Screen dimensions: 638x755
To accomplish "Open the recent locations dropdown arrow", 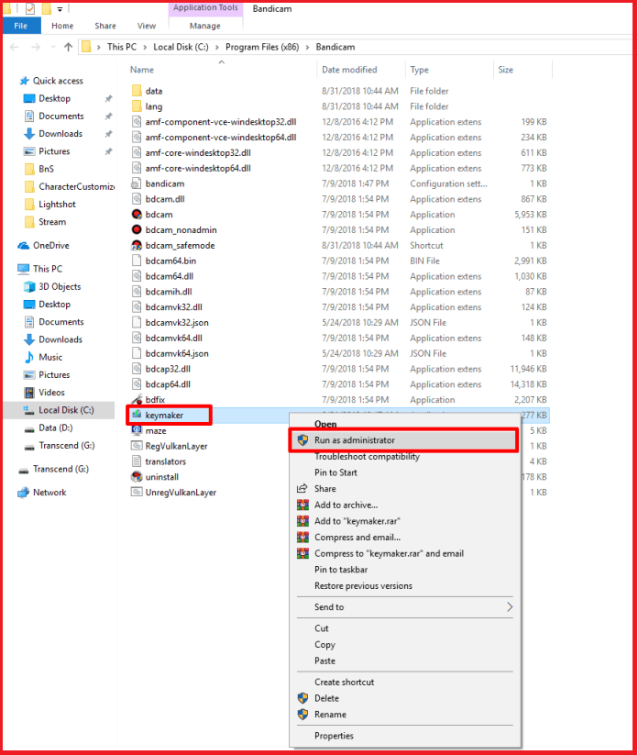I will pyautogui.click(x=53, y=47).
